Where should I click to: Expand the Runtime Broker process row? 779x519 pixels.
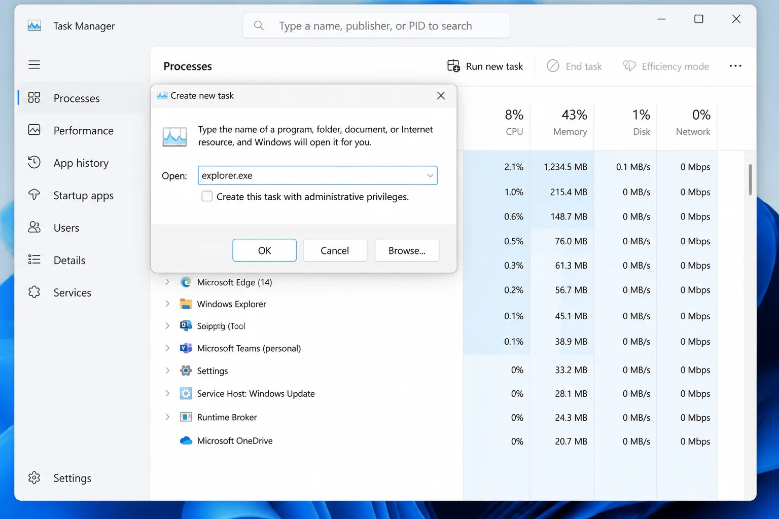(167, 417)
